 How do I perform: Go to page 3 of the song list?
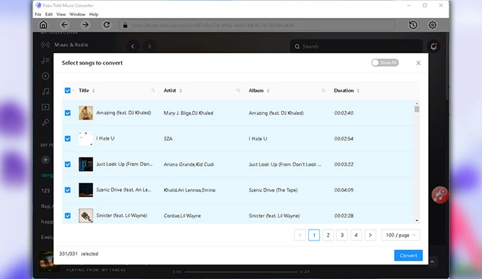[x=342, y=235]
